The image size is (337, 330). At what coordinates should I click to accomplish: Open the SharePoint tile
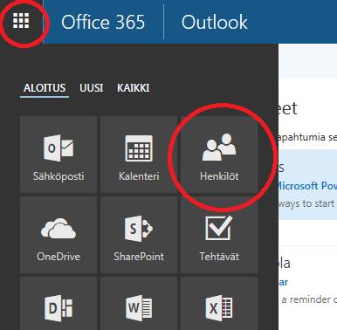pyautogui.click(x=139, y=235)
